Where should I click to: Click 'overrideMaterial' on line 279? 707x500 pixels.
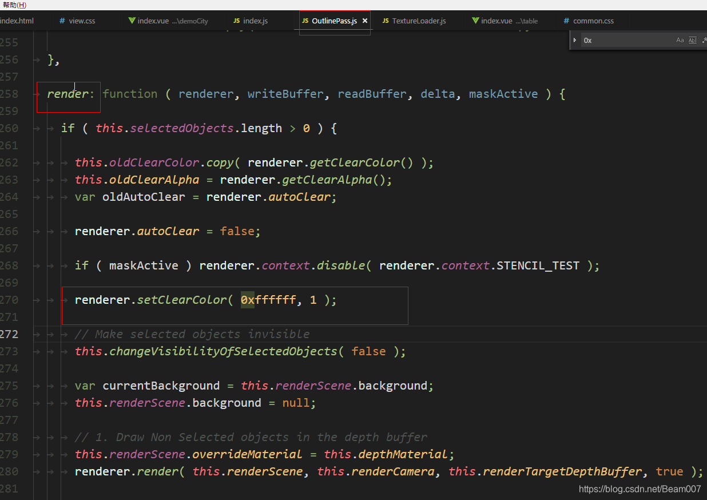tap(247, 454)
